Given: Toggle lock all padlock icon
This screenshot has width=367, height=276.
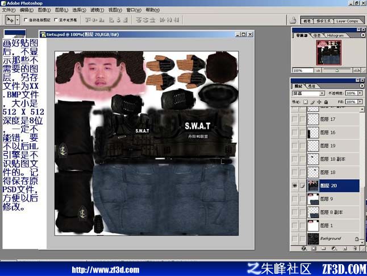Looking at the screenshot, I should tap(326, 102).
